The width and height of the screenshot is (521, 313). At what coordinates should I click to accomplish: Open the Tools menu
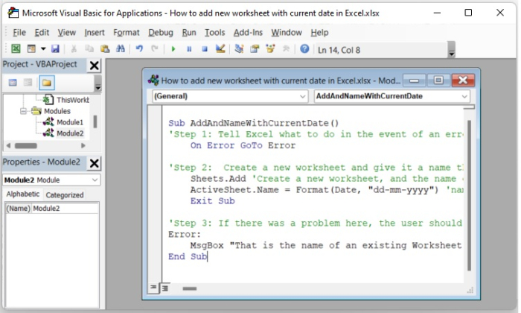click(214, 33)
